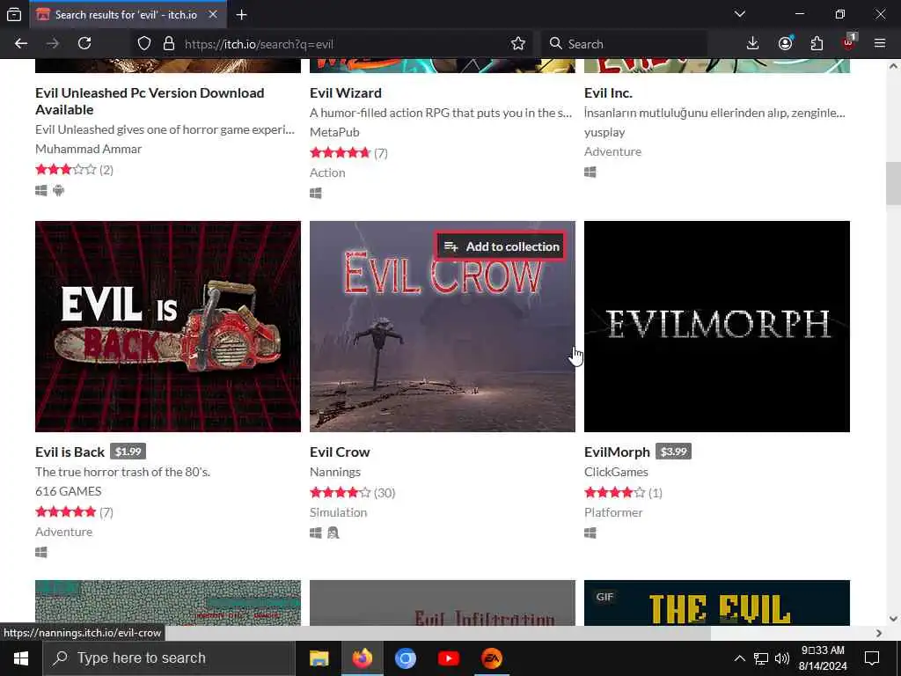Screen dimensions: 901x676
Task: Open a new browser tab
Action: tap(241, 15)
